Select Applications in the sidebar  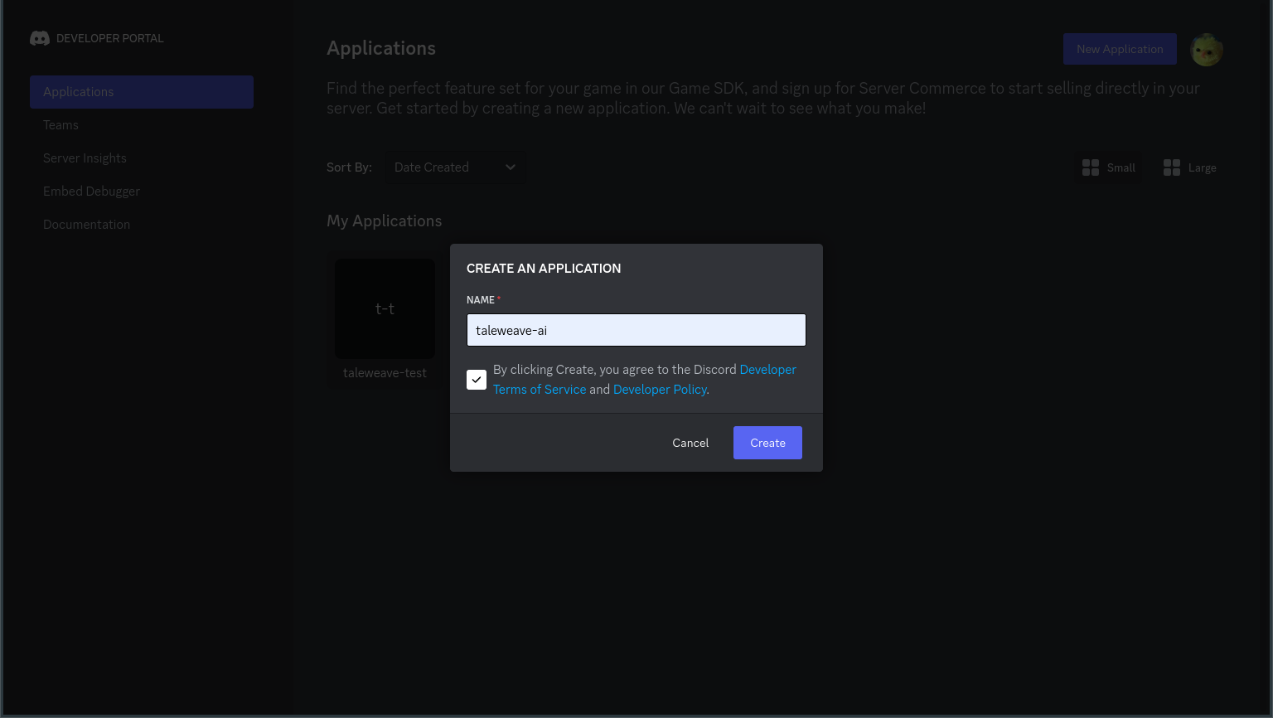[x=142, y=92]
